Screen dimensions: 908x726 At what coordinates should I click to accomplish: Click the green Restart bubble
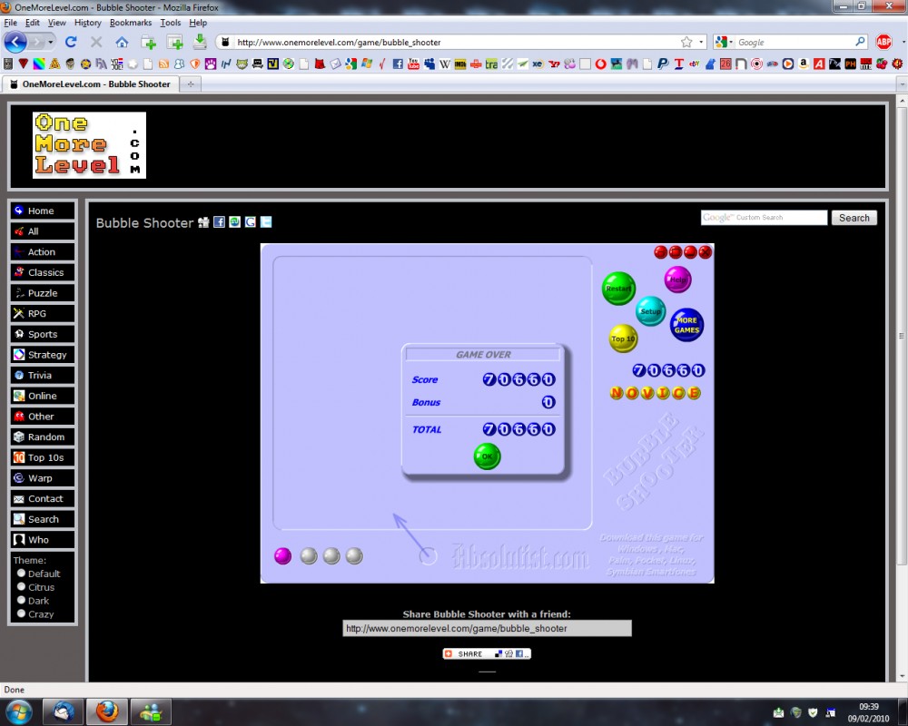[618, 289]
